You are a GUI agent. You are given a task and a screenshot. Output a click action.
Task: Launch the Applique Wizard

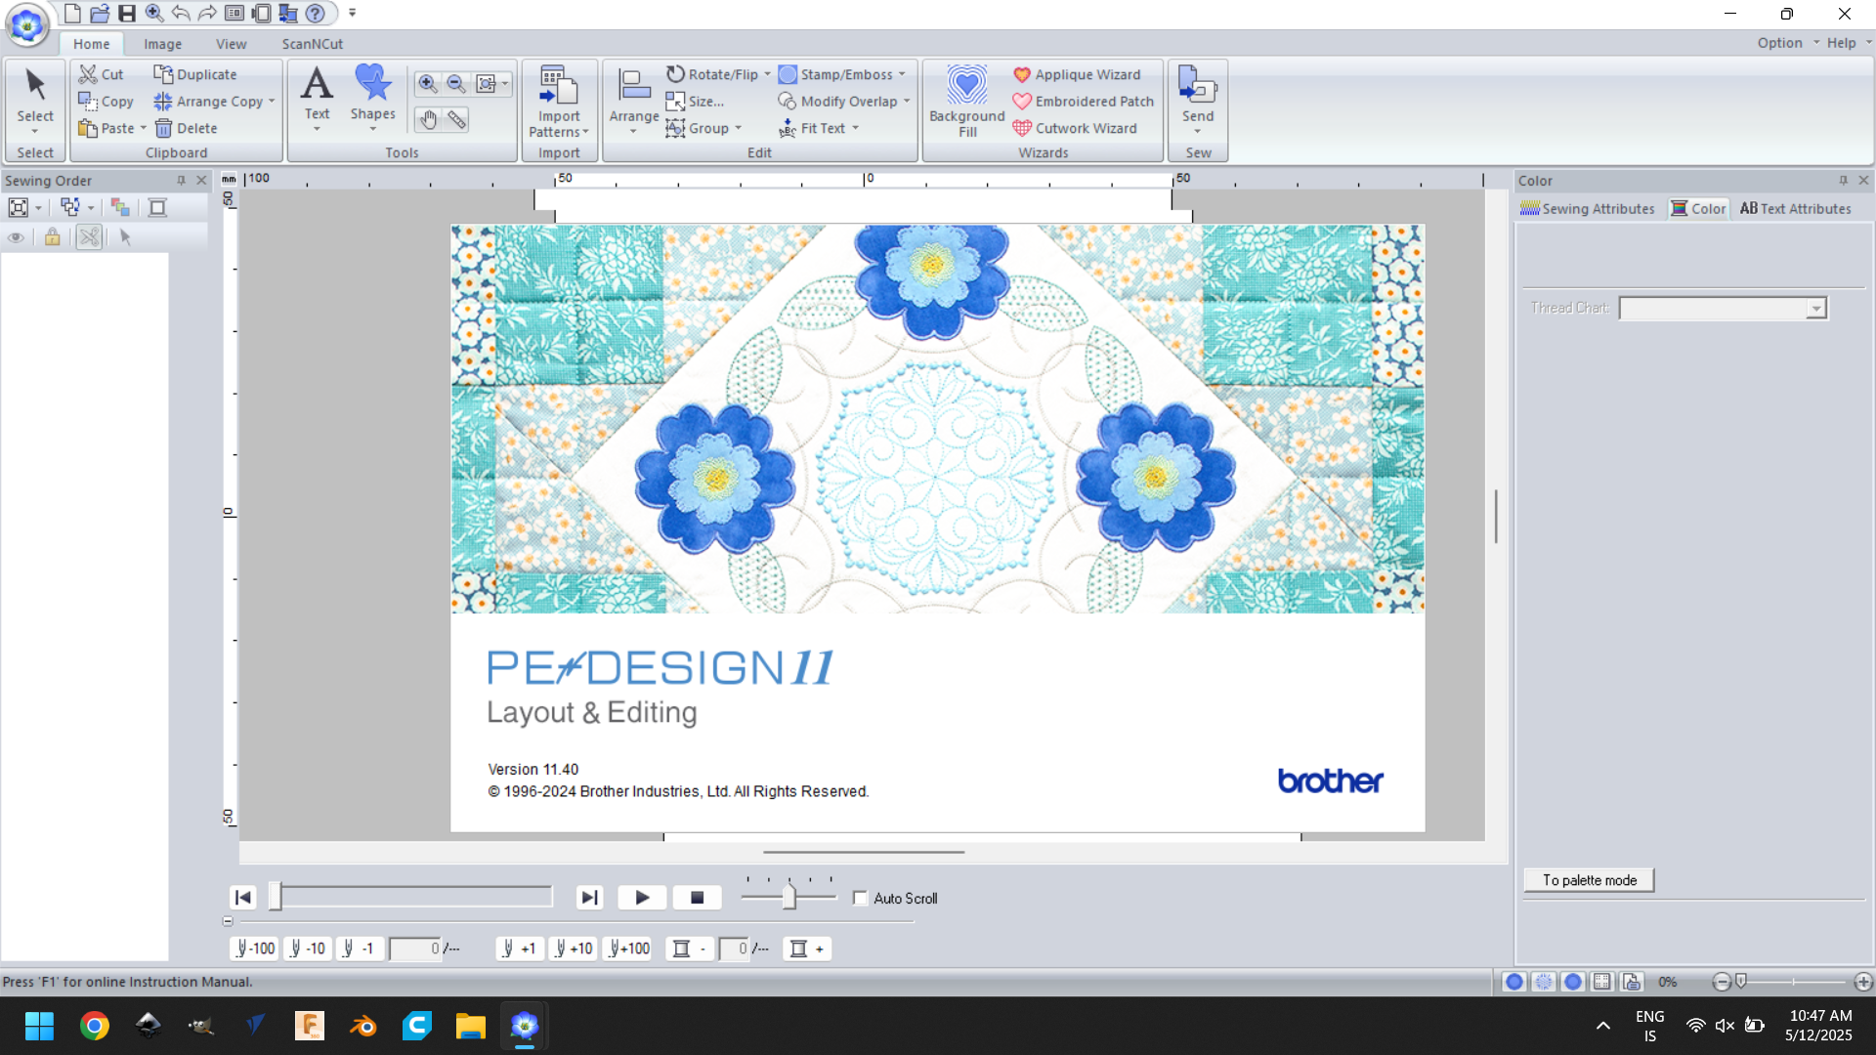tap(1077, 74)
